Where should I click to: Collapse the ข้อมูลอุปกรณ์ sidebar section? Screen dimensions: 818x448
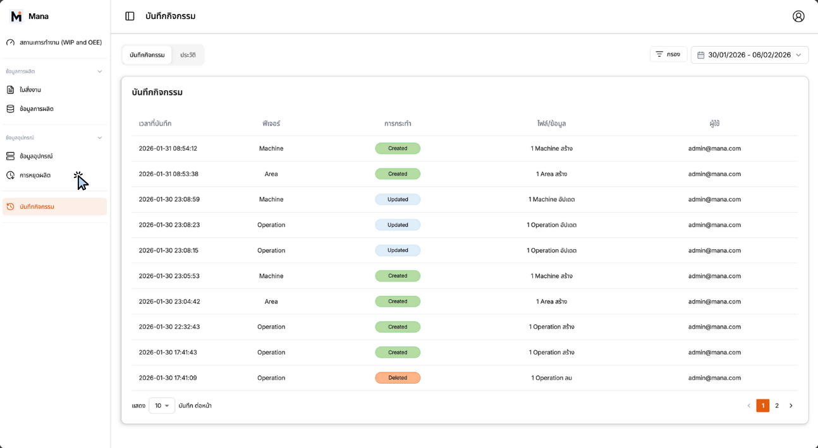(99, 137)
